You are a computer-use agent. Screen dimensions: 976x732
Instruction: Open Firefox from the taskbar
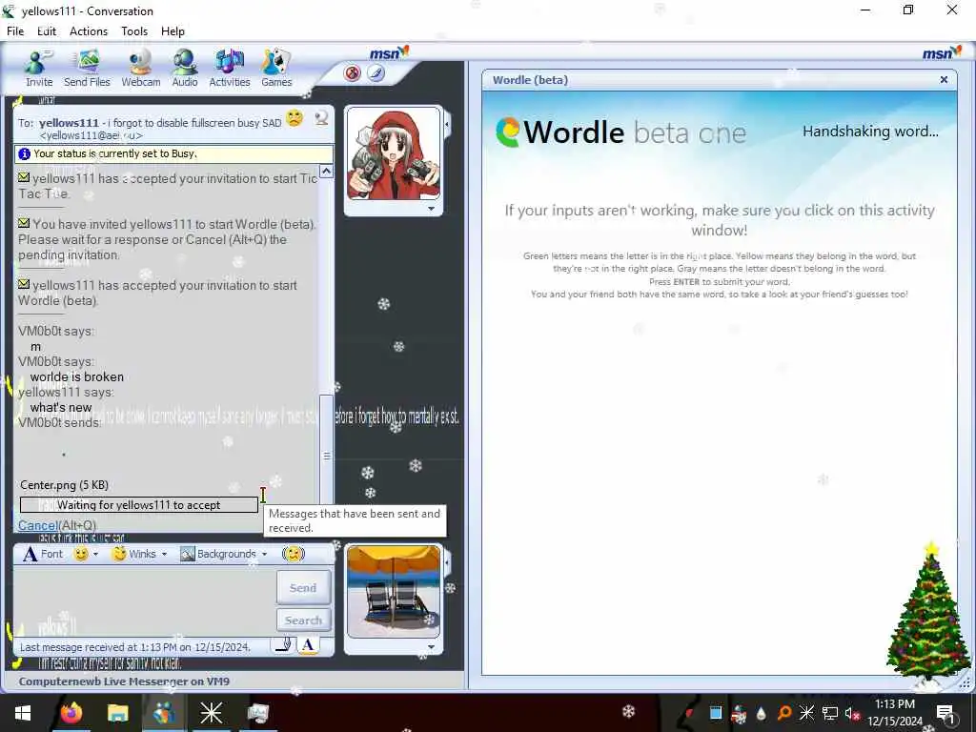71,713
